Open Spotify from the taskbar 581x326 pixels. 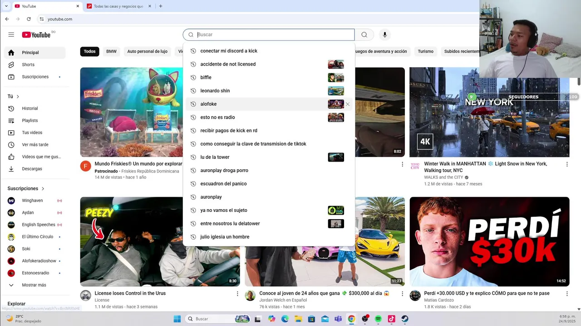pyautogui.click(x=378, y=319)
